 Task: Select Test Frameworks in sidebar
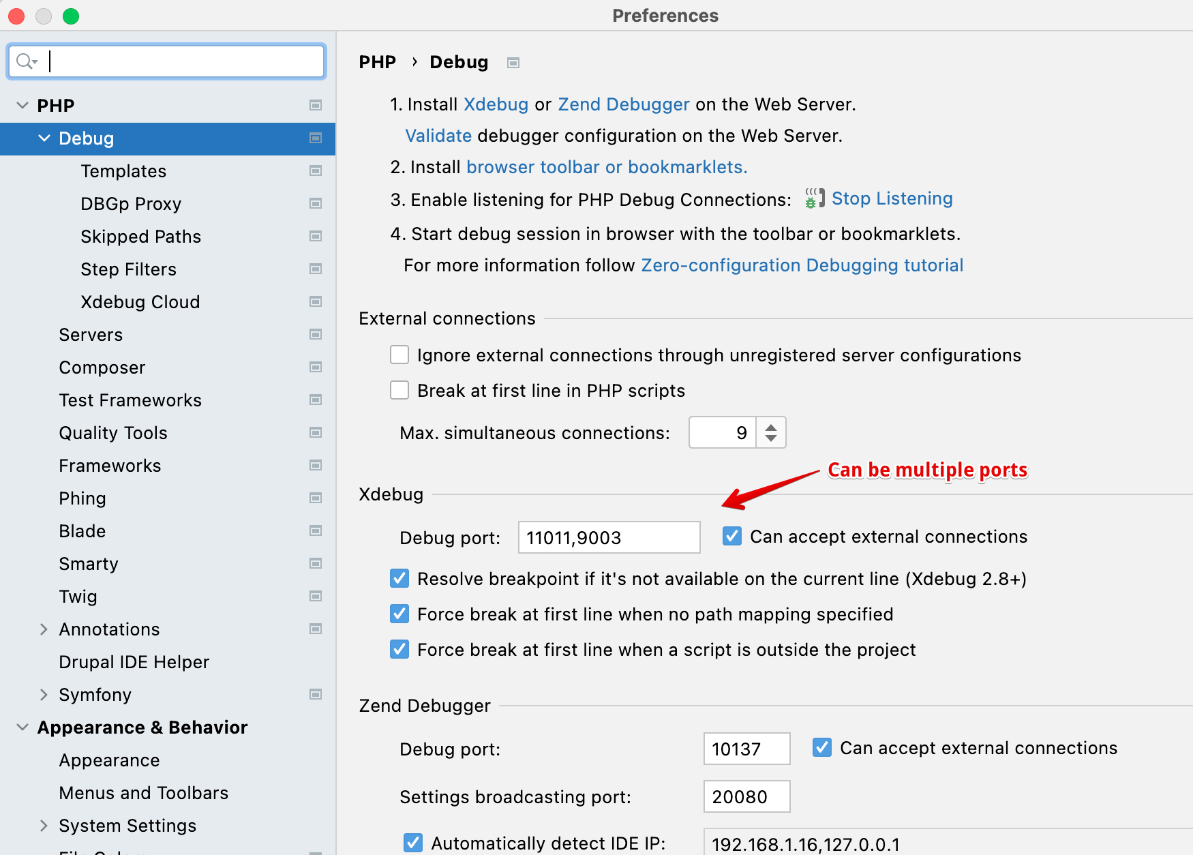(x=130, y=400)
